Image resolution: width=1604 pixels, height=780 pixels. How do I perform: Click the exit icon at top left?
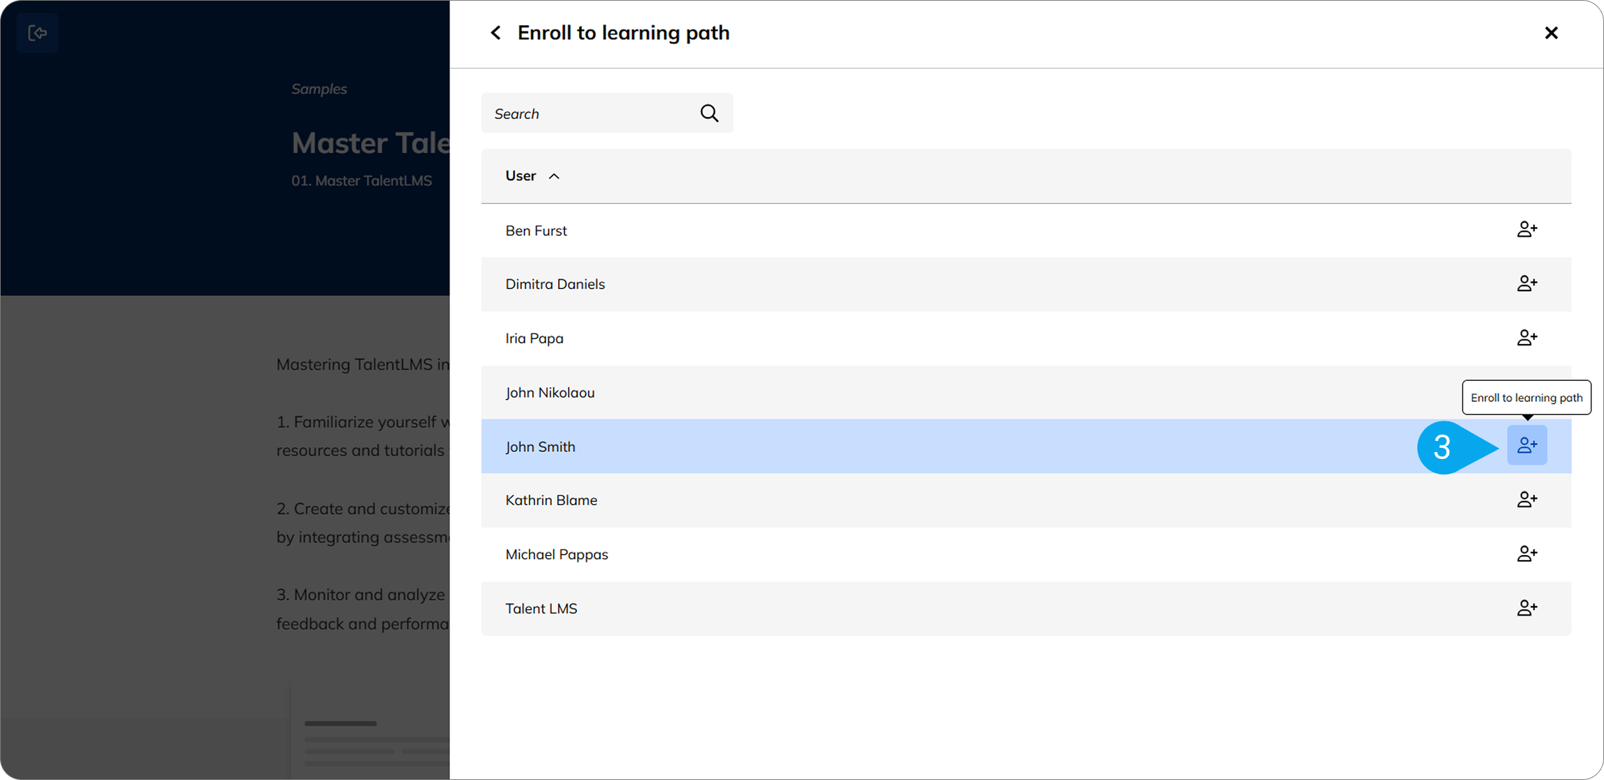point(38,33)
